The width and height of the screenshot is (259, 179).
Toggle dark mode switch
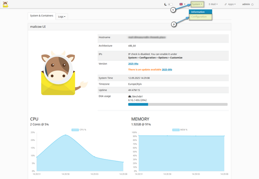pyautogui.click(x=170, y=4)
